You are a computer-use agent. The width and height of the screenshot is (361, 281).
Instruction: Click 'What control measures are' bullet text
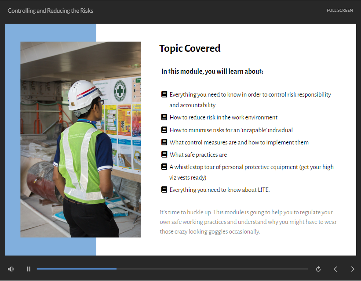pos(239,142)
